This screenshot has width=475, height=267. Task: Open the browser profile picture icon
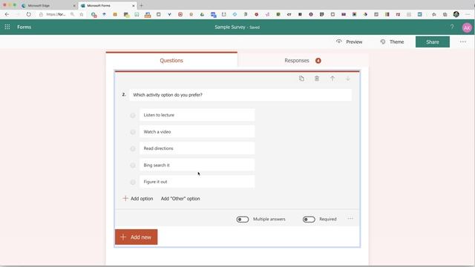point(456,14)
